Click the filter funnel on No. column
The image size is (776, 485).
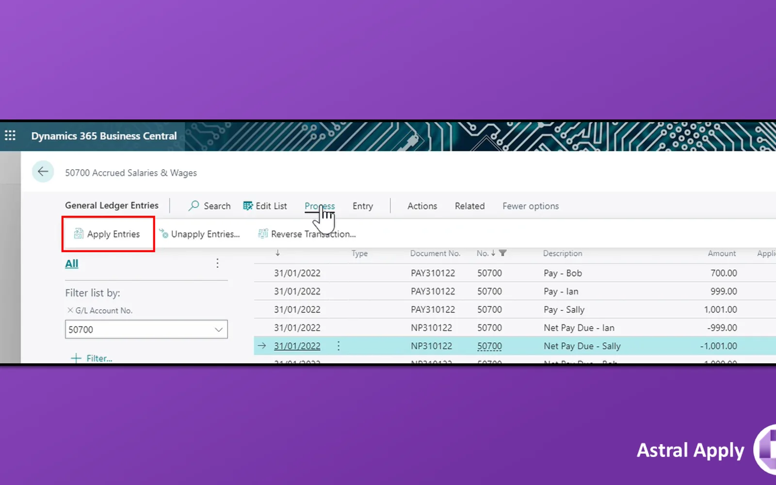(x=503, y=253)
